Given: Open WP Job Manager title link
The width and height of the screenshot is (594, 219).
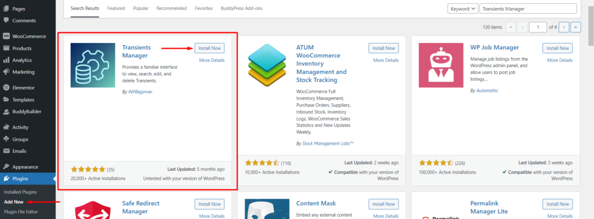Looking at the screenshot, I should click(494, 48).
